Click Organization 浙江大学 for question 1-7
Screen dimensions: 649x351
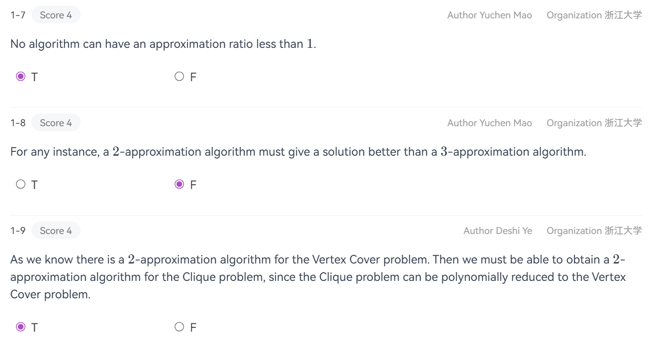click(x=594, y=15)
